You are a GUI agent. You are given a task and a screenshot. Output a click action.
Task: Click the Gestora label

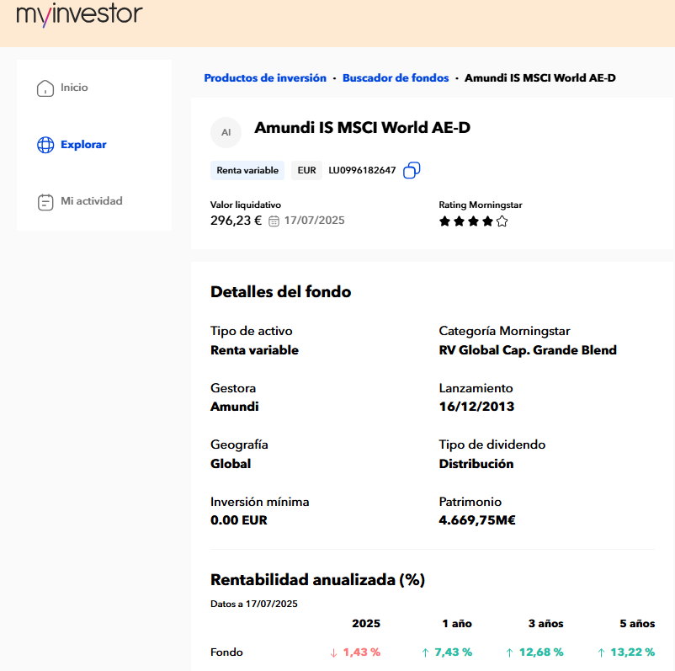233,388
